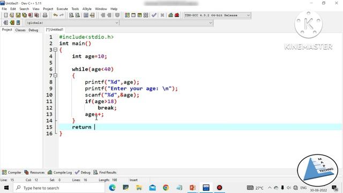
Task: Open Microsoft Edge from the taskbar
Action: [112, 188]
